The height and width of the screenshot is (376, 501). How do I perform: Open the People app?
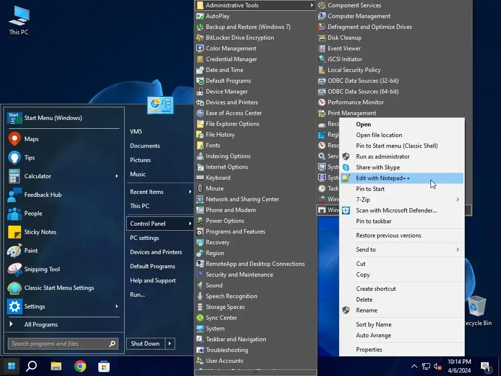[x=63, y=213]
